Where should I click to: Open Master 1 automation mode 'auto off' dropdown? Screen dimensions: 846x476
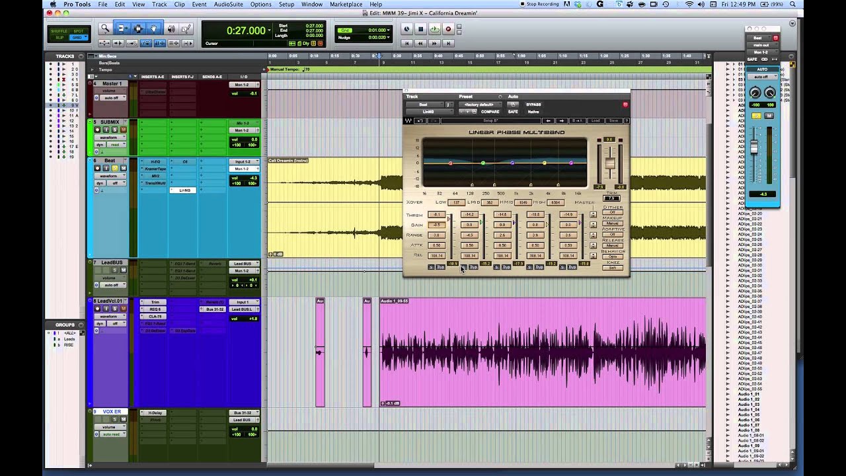coord(112,98)
